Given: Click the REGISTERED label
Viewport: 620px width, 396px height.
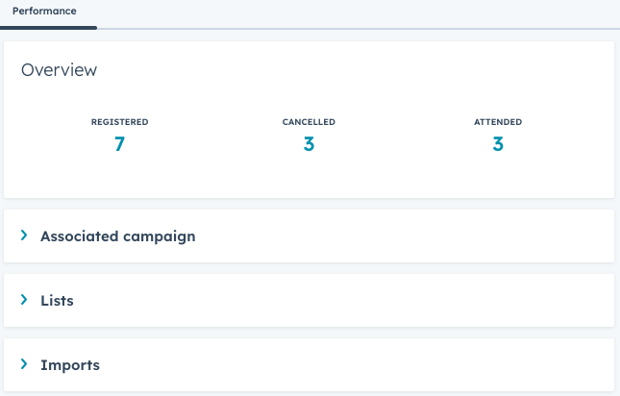Looking at the screenshot, I should (x=120, y=122).
